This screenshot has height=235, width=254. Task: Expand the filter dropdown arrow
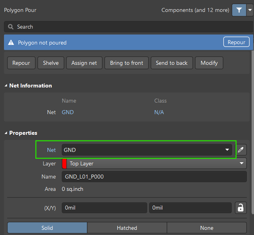(250, 10)
